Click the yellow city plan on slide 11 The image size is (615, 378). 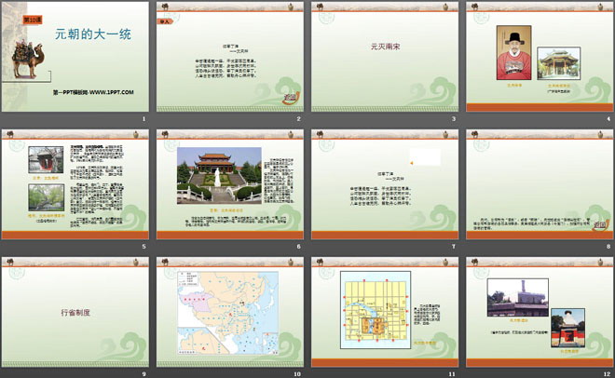point(376,310)
